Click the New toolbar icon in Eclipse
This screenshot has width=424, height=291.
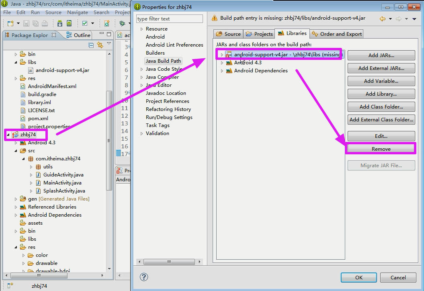point(10,24)
